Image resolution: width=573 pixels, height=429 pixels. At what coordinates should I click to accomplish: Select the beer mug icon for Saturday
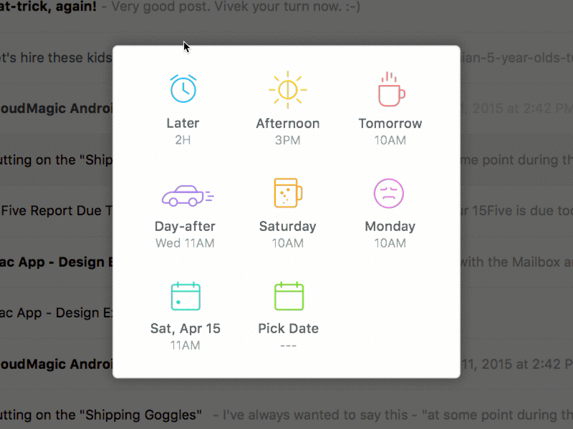288,192
